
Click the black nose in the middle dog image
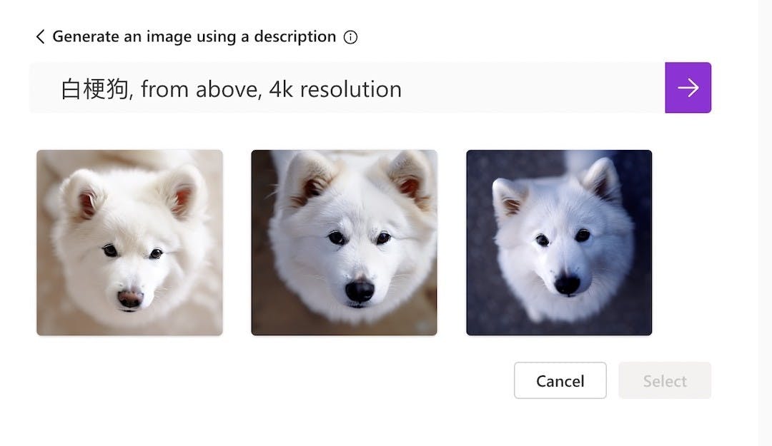point(360,290)
